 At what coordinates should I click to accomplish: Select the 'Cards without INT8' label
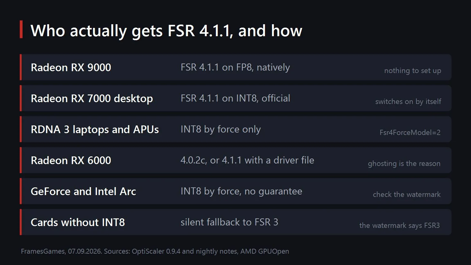pyautogui.click(x=78, y=222)
